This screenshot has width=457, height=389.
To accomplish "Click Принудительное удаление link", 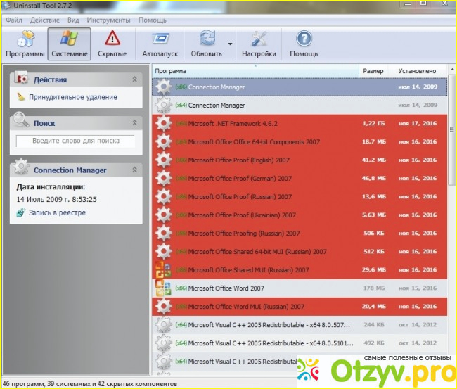I will pos(73,97).
